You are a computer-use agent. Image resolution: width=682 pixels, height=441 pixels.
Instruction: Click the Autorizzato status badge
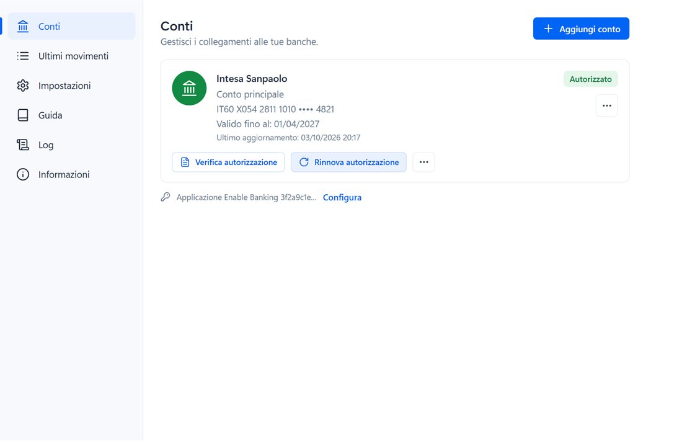click(591, 79)
